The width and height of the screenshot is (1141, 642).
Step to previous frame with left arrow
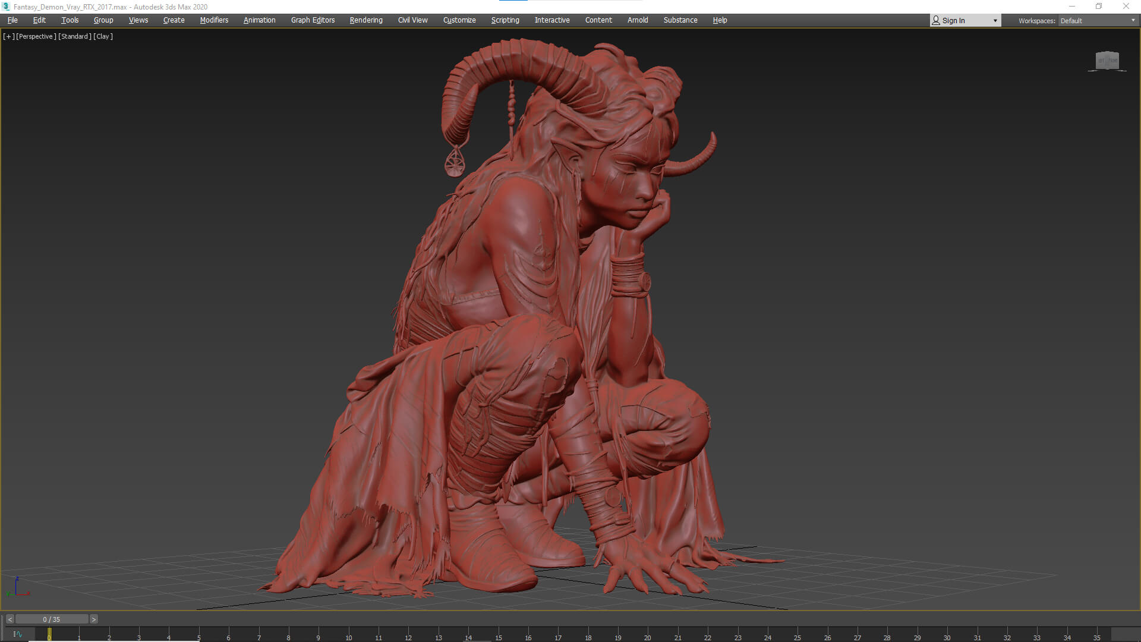pos(10,619)
